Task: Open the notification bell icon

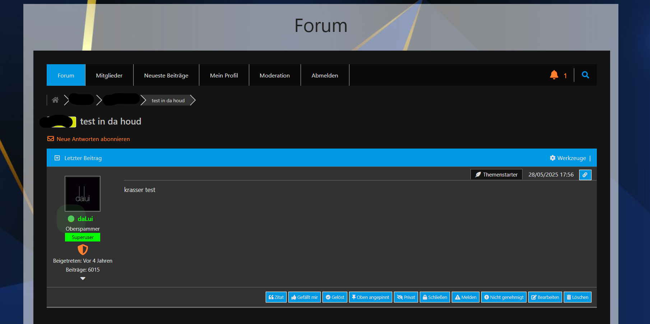Action: tap(554, 75)
